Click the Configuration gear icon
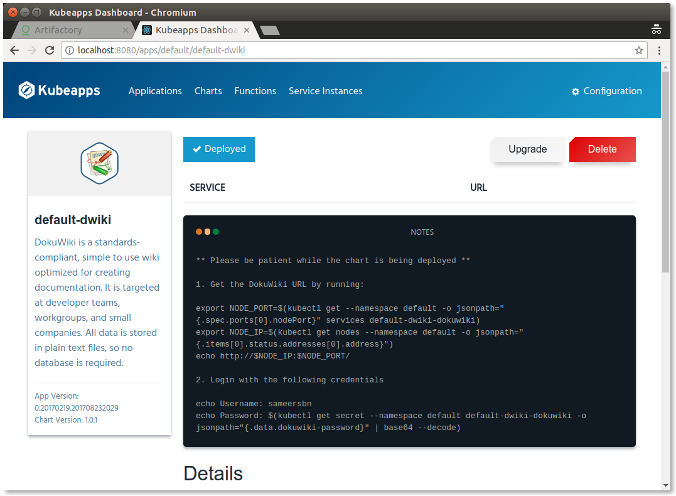The width and height of the screenshot is (676, 496). (x=576, y=92)
